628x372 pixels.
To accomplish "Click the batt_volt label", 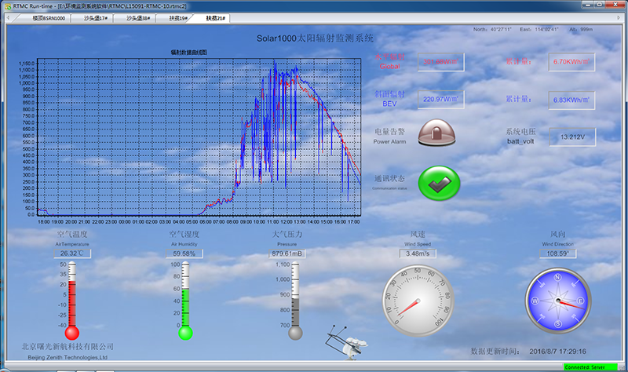I will click(520, 141).
